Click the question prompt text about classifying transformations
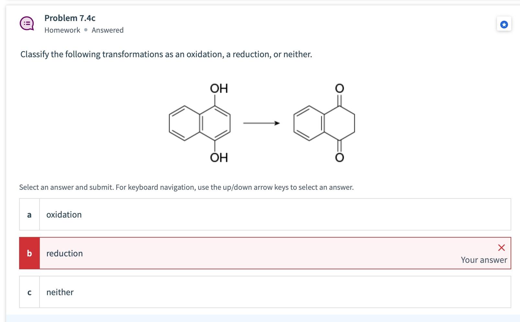520x322 pixels. coord(166,54)
